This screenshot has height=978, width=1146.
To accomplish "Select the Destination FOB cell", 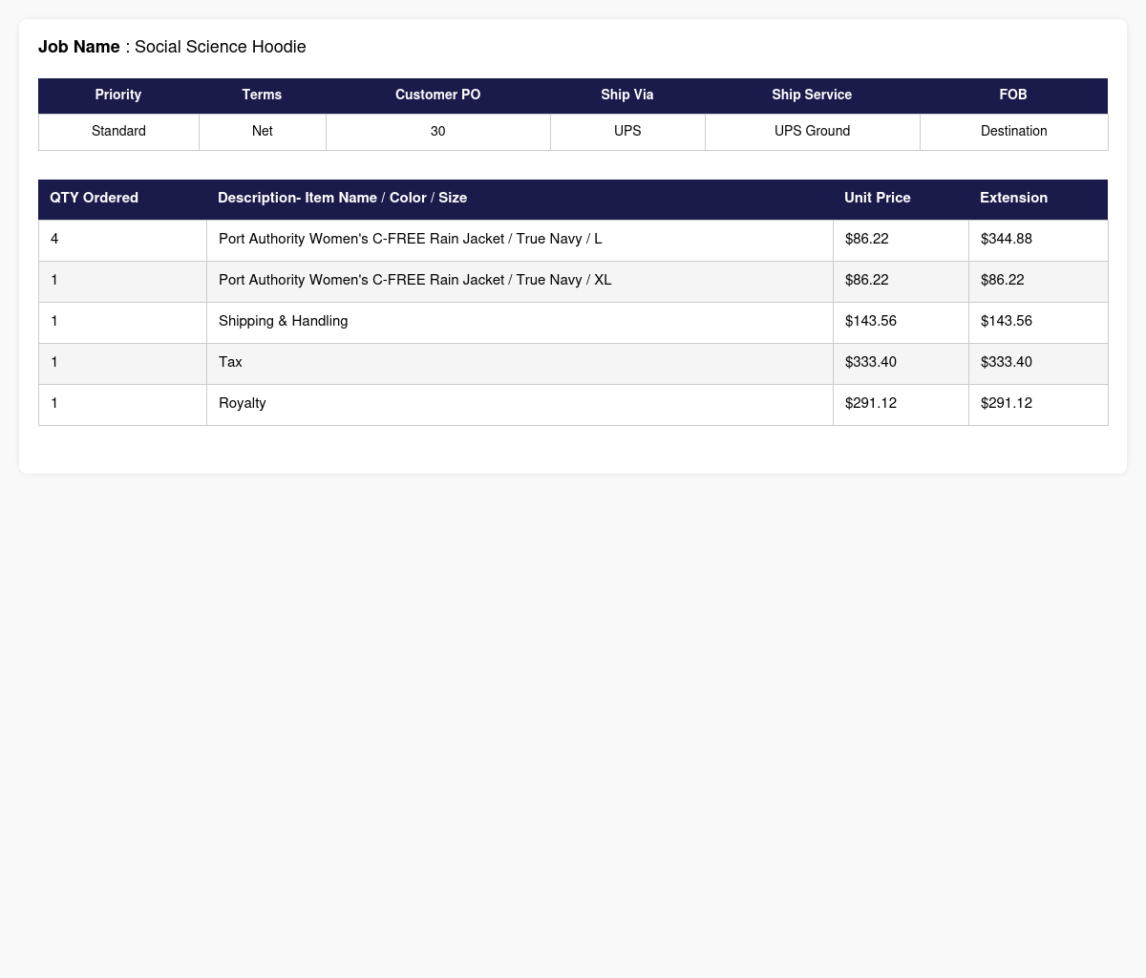I will click(1013, 131).
